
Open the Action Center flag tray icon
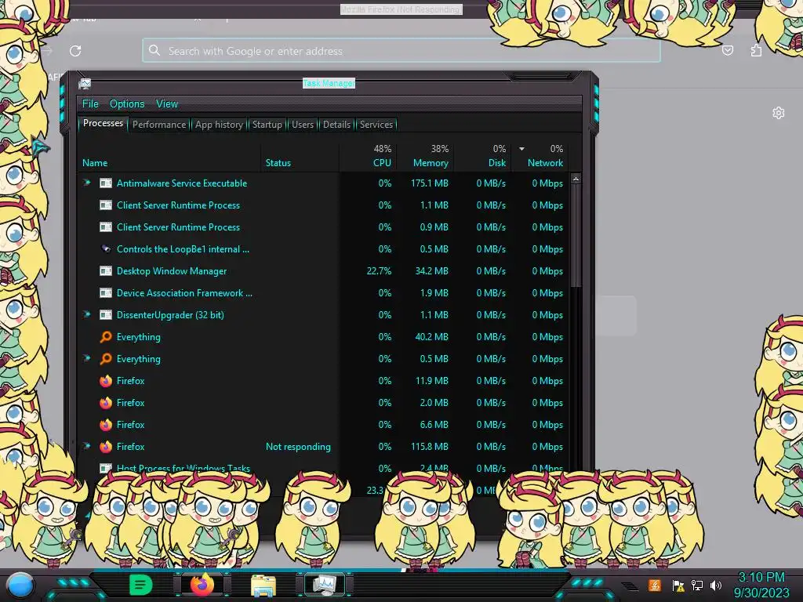pyautogui.click(x=678, y=586)
